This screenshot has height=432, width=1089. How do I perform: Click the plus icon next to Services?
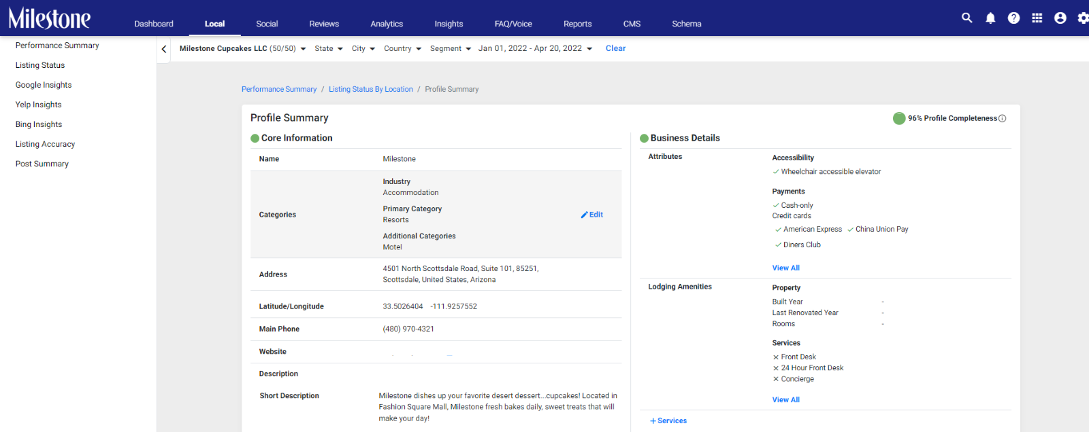[653, 421]
